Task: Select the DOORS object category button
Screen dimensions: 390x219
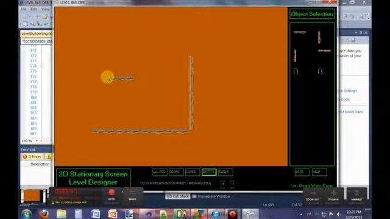Action: coord(176,172)
